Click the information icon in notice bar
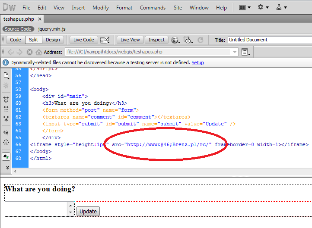This screenshot has height=228, width=312. click(x=6, y=62)
